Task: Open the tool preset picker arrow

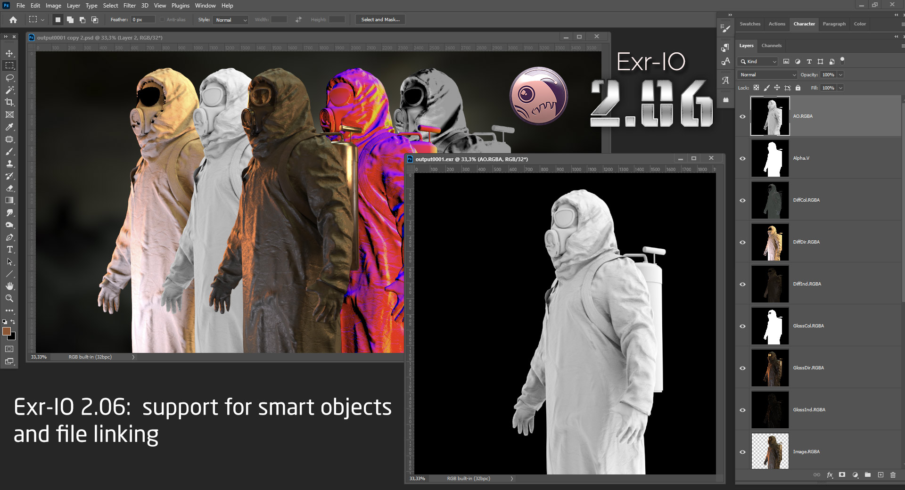Action: 42,20
